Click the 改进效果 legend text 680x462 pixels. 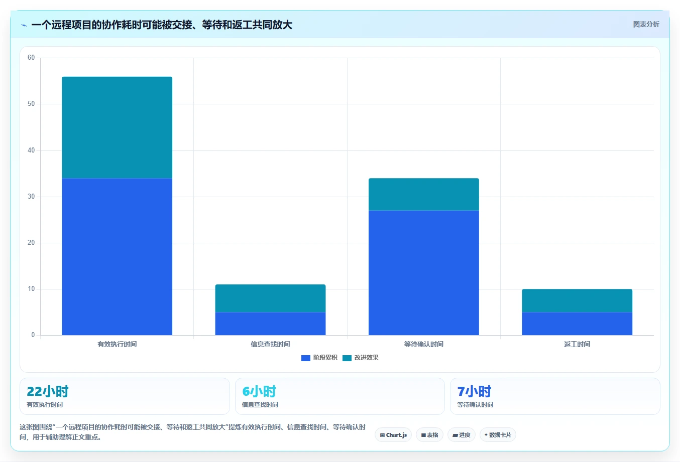click(x=367, y=358)
